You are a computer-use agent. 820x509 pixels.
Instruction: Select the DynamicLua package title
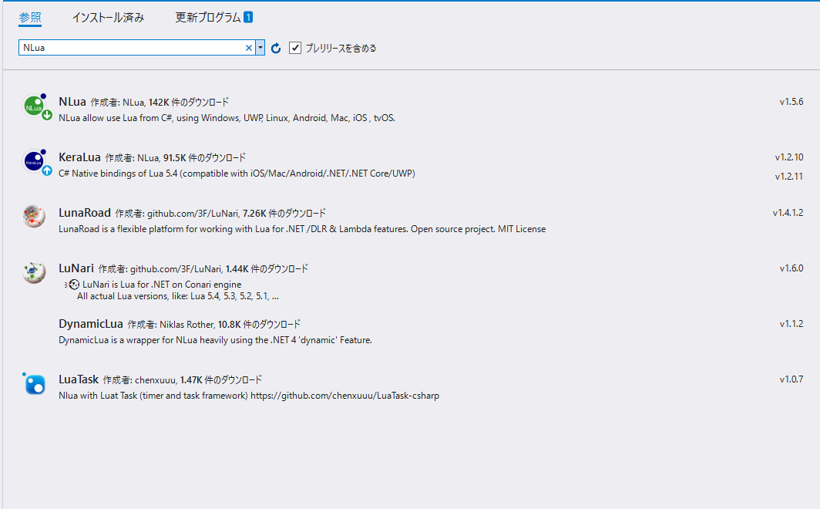[91, 323]
